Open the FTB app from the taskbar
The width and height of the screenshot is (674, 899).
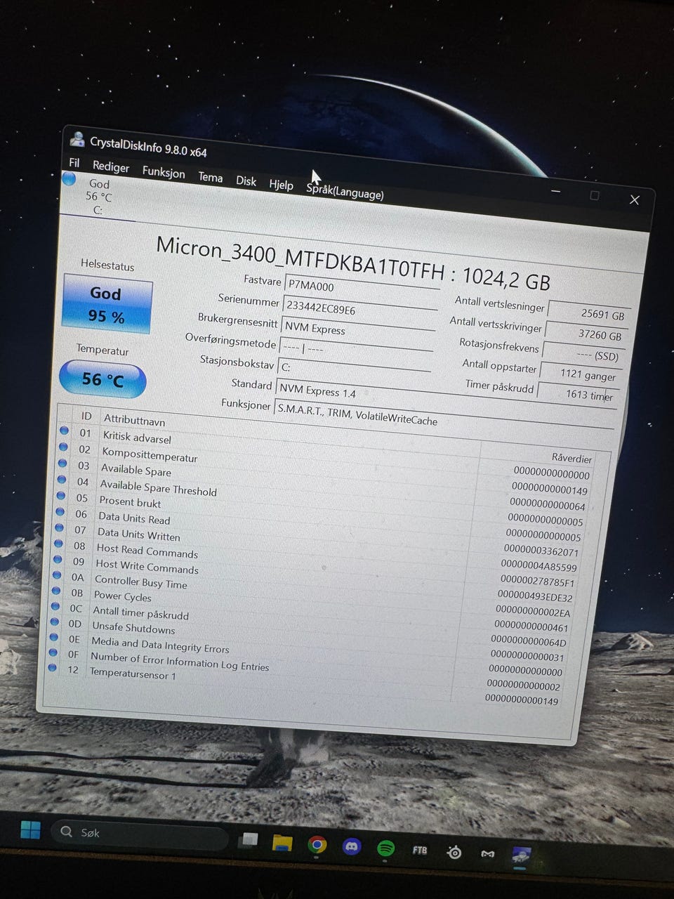click(419, 851)
